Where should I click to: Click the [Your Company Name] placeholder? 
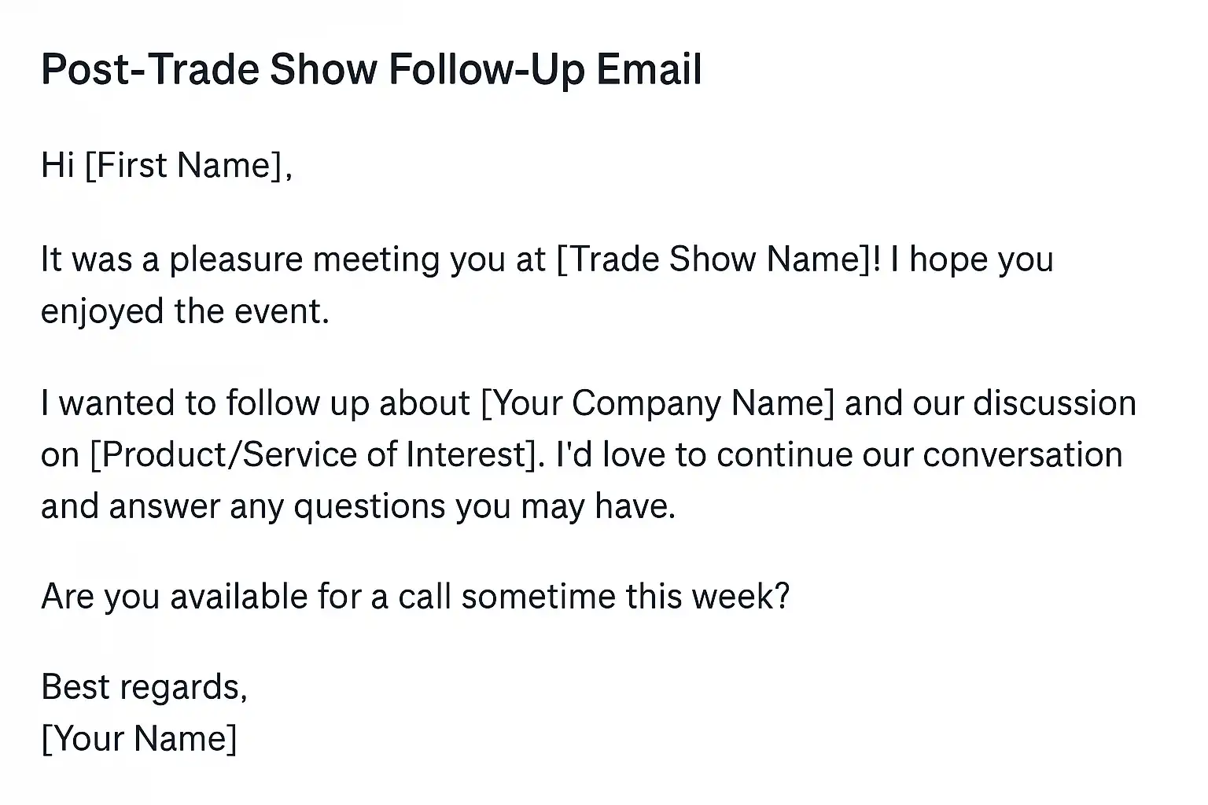657,403
